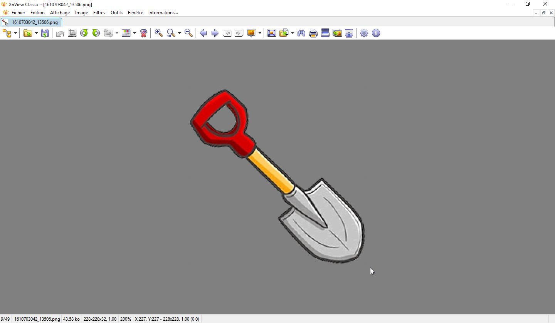Expand the open file dropdown arrow

click(x=36, y=33)
